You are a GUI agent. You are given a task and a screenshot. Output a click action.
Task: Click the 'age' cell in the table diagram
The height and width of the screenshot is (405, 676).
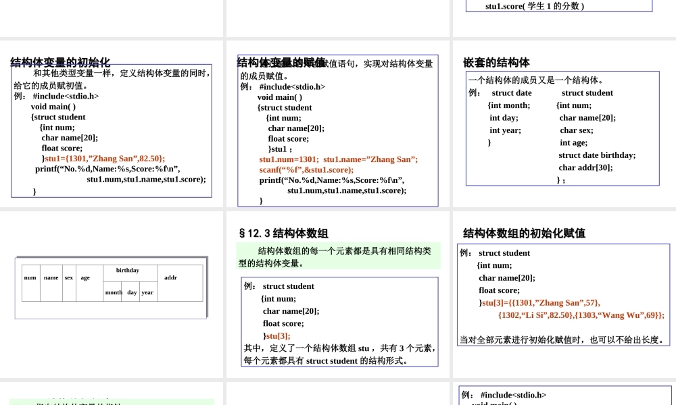click(90, 283)
